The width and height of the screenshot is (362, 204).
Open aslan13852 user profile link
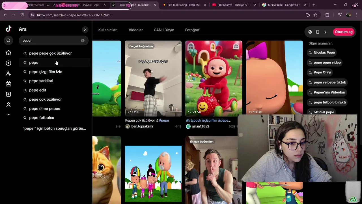(x=201, y=126)
